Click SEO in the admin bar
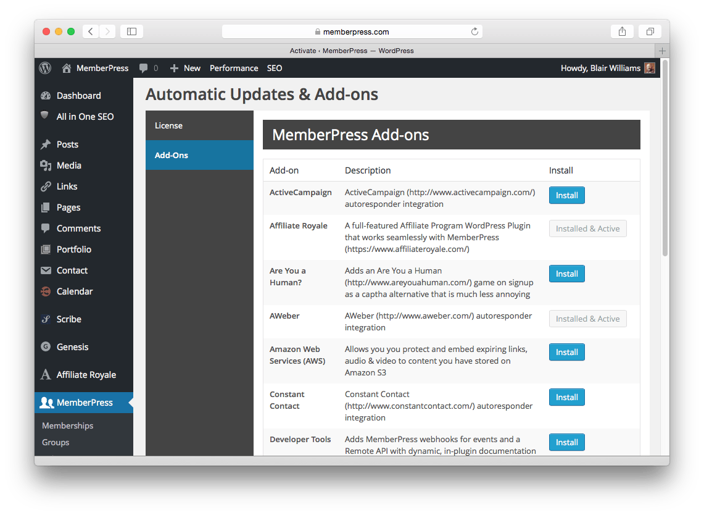 click(x=275, y=69)
